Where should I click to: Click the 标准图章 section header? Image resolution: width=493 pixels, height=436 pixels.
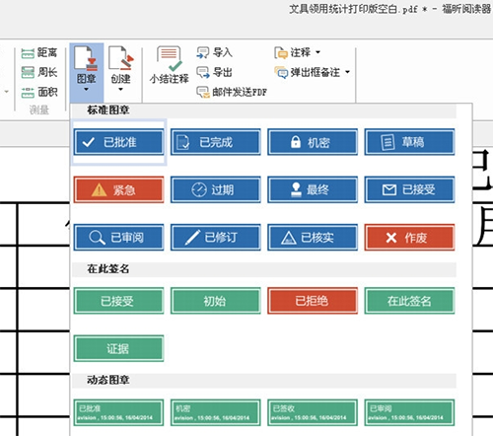point(264,110)
